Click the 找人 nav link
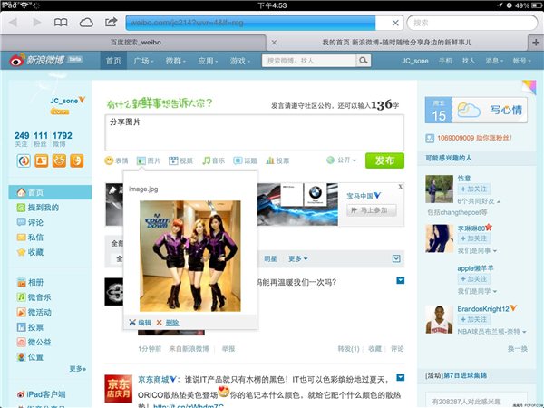The height and width of the screenshot is (408, 544). [x=469, y=61]
